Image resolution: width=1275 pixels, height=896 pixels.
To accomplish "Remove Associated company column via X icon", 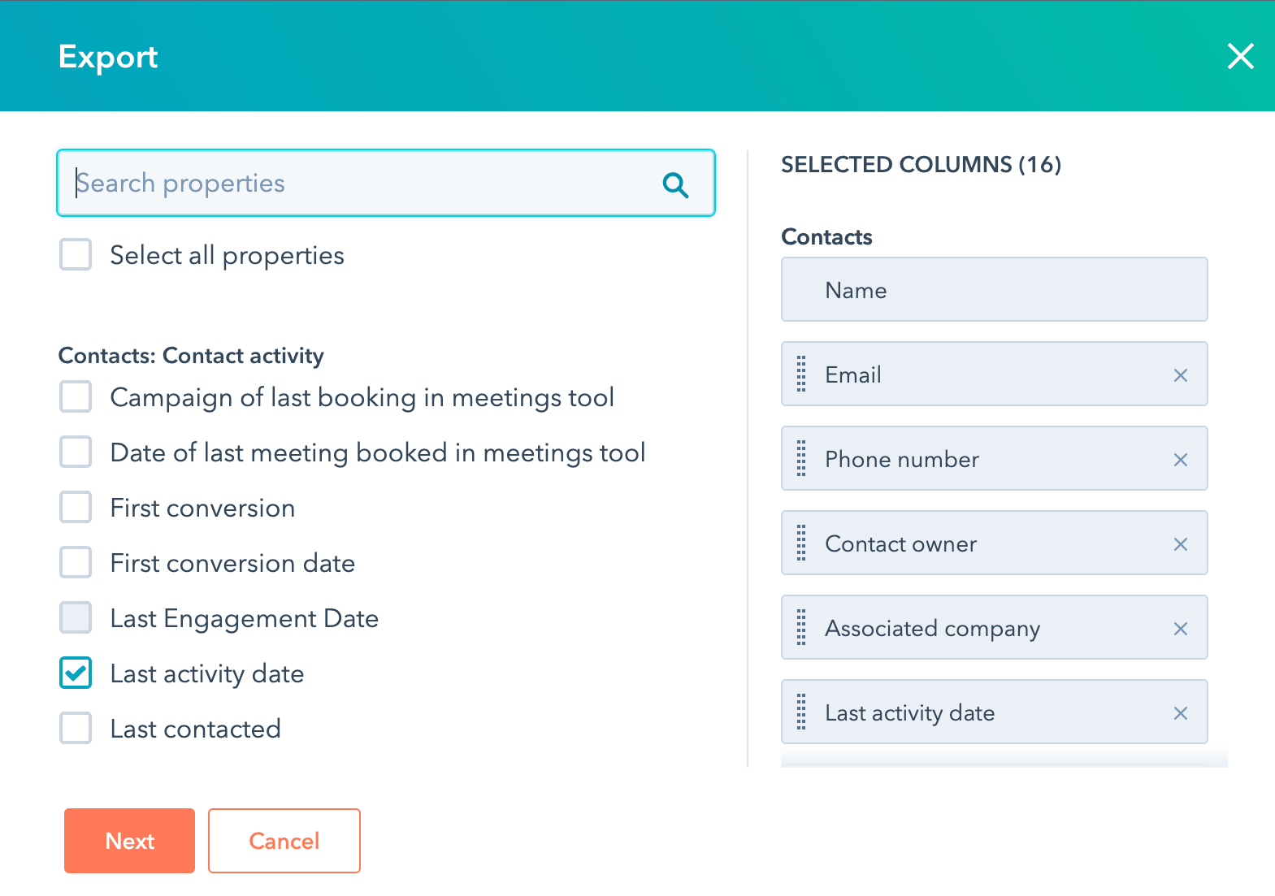I will [x=1180, y=628].
